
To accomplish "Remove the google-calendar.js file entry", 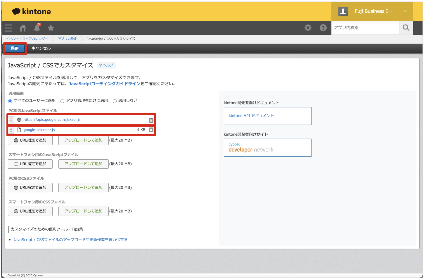I will (151, 130).
